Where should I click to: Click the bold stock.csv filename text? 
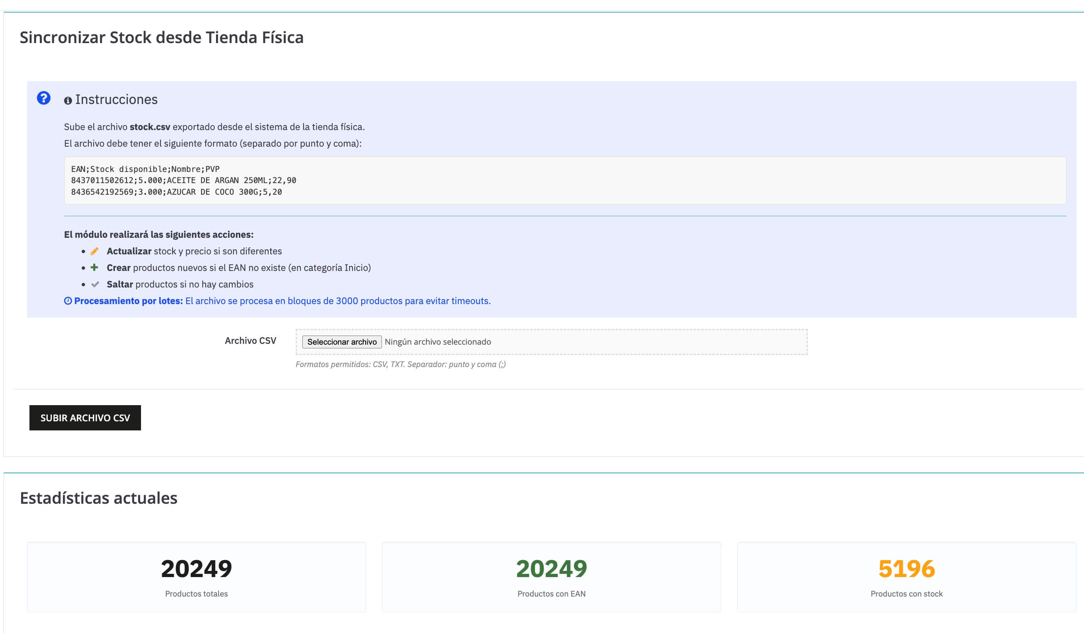click(150, 127)
